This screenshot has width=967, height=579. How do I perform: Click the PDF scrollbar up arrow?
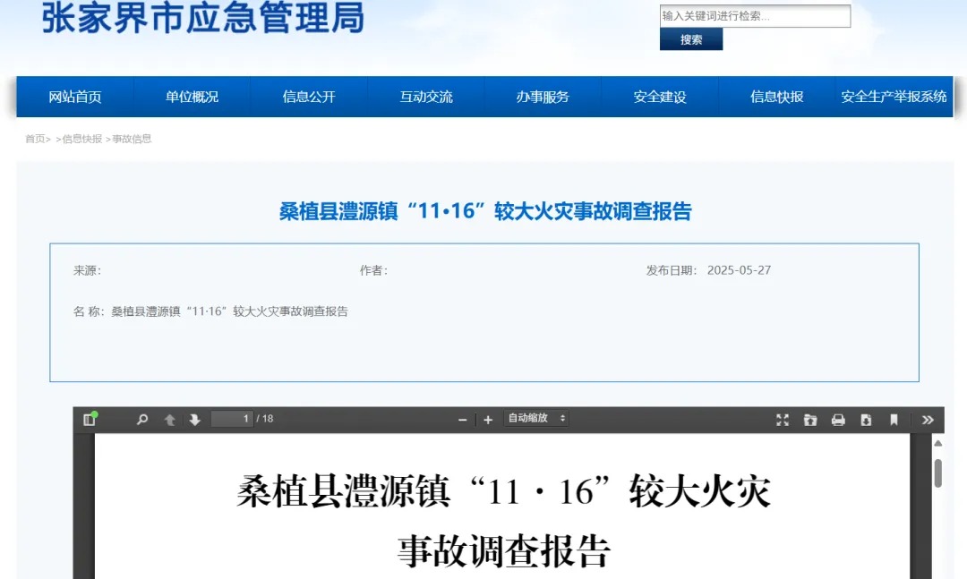[x=938, y=443]
